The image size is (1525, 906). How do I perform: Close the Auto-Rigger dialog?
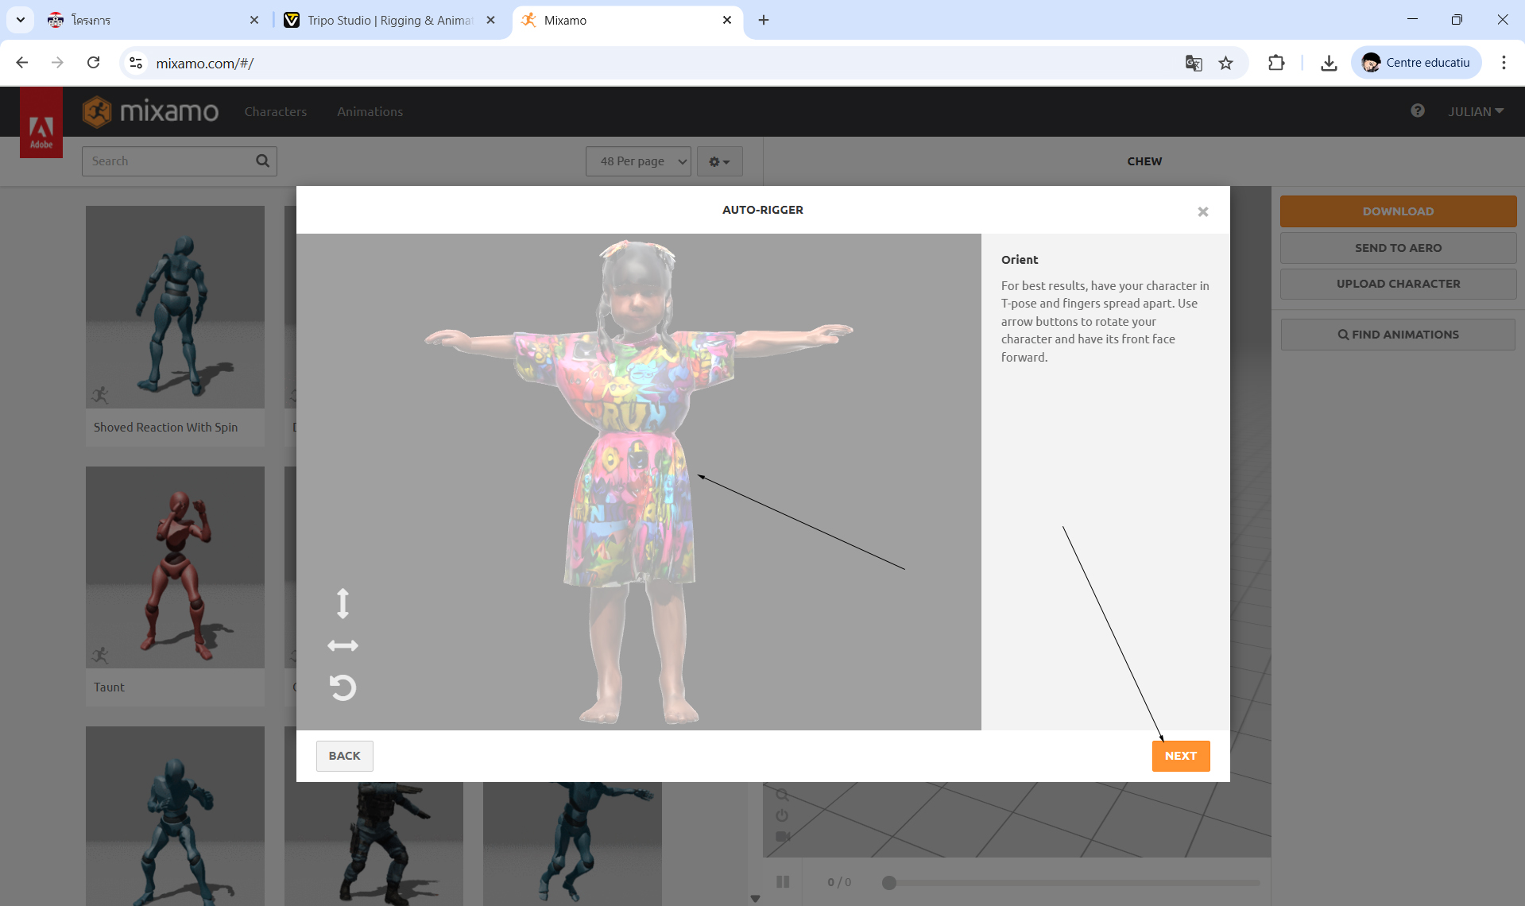pos(1202,211)
